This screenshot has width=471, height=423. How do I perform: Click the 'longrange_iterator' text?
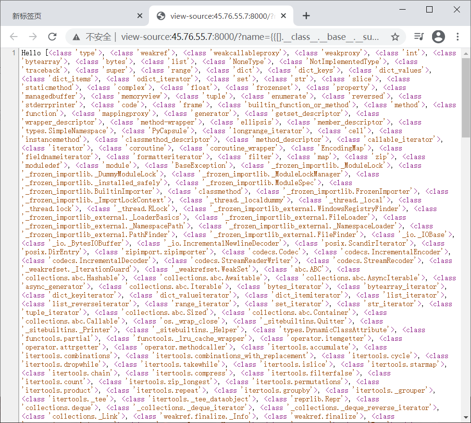click(x=268, y=131)
